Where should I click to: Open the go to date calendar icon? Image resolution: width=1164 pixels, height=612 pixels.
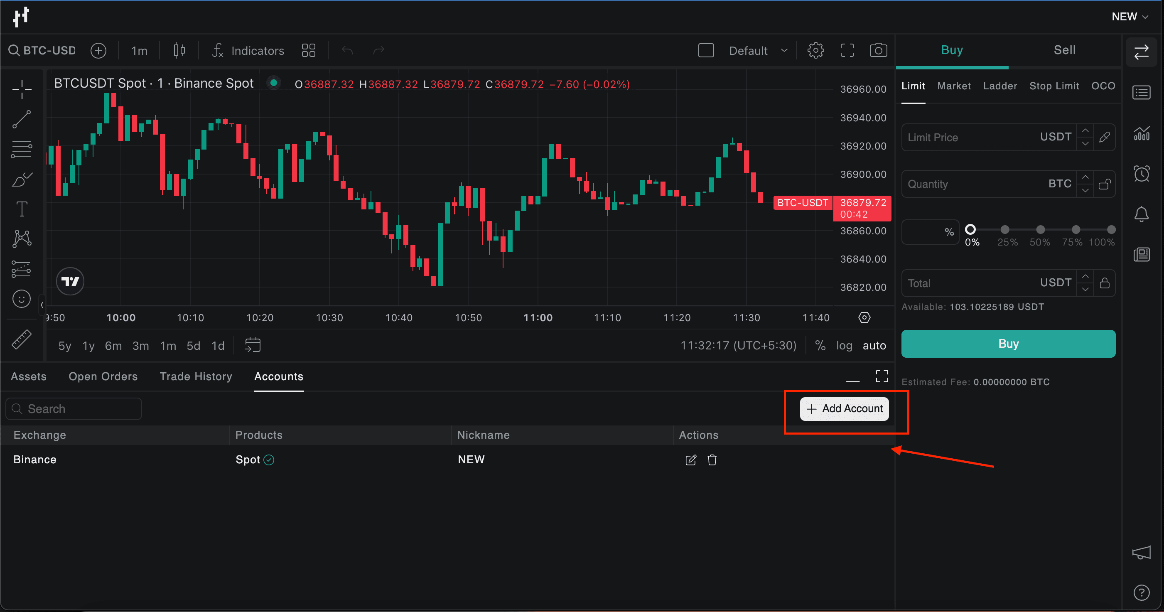[253, 345]
